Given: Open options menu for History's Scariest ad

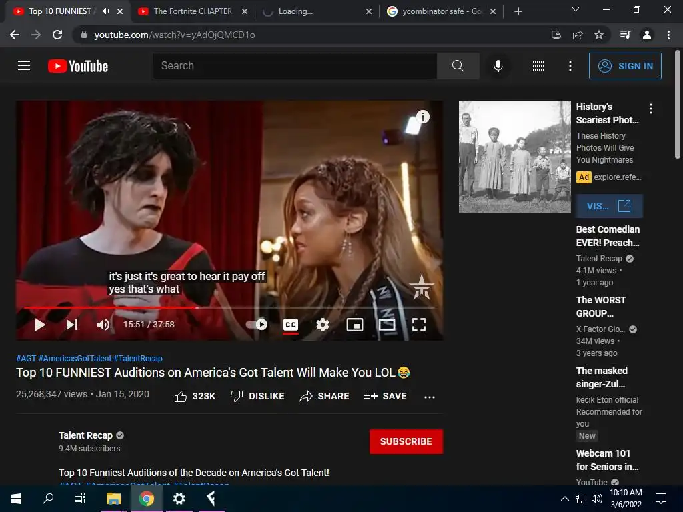Looking at the screenshot, I should point(651,109).
